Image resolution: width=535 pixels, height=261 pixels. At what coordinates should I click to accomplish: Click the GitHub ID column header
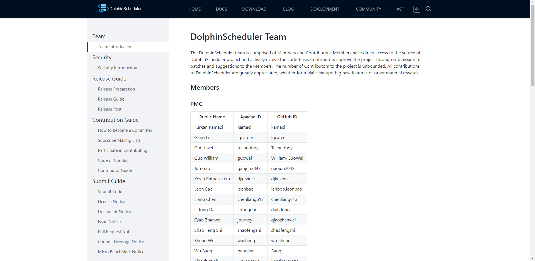[x=287, y=117]
